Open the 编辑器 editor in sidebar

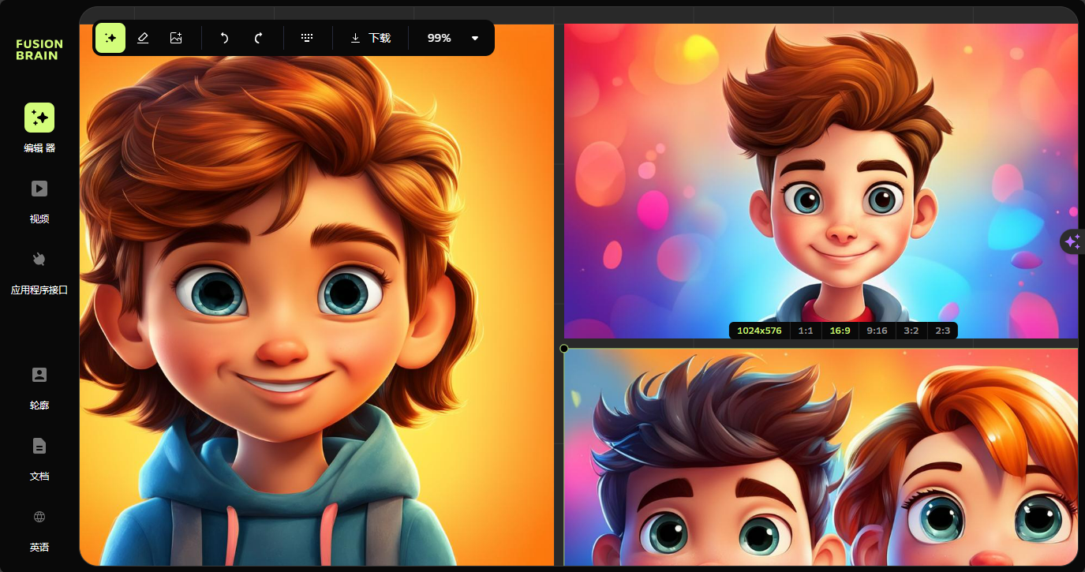[x=39, y=127]
